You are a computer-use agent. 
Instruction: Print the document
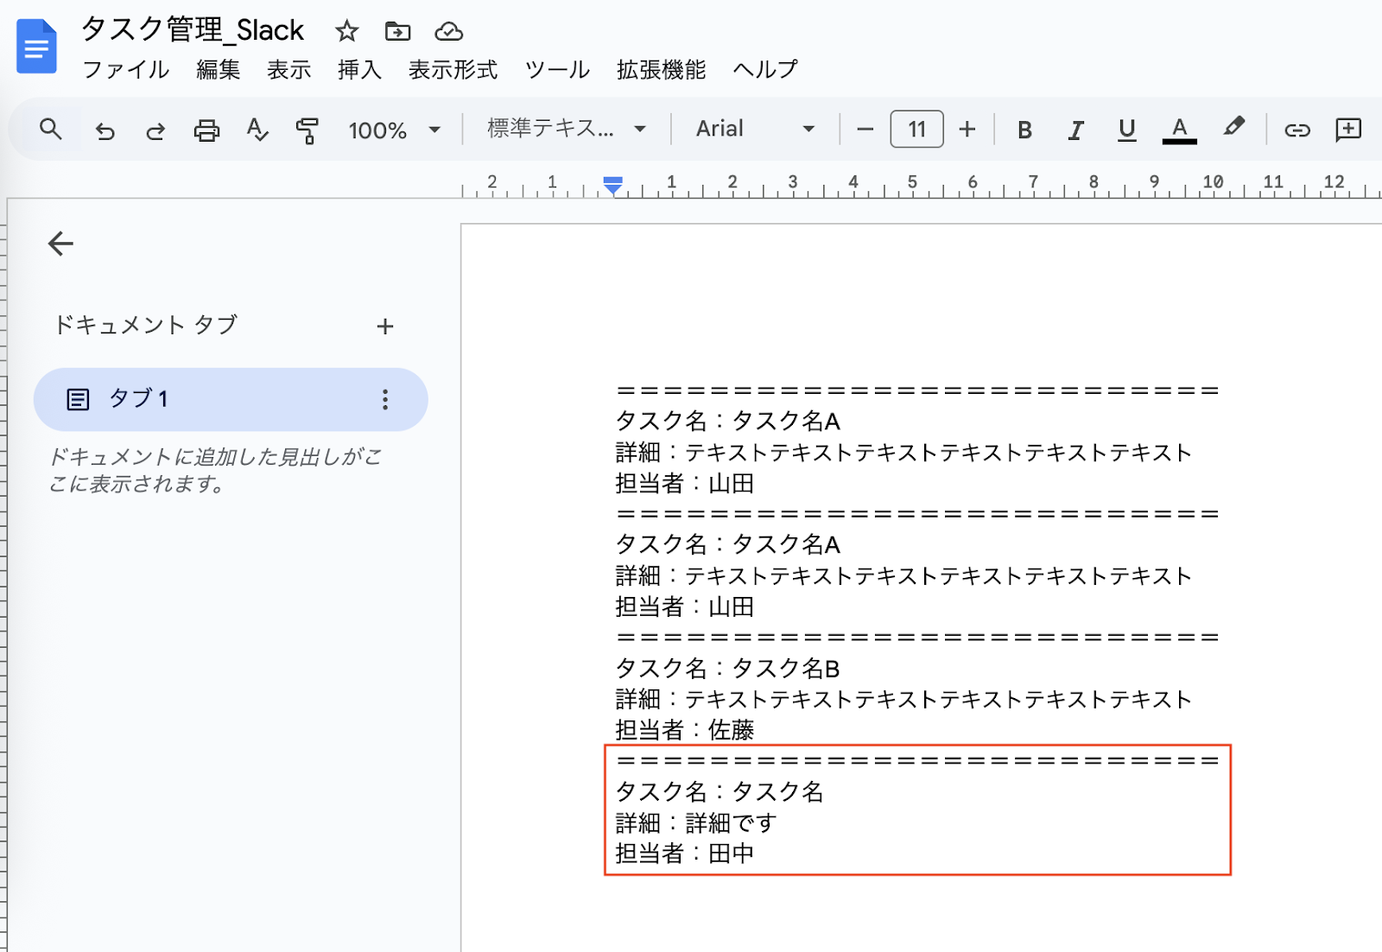point(206,130)
